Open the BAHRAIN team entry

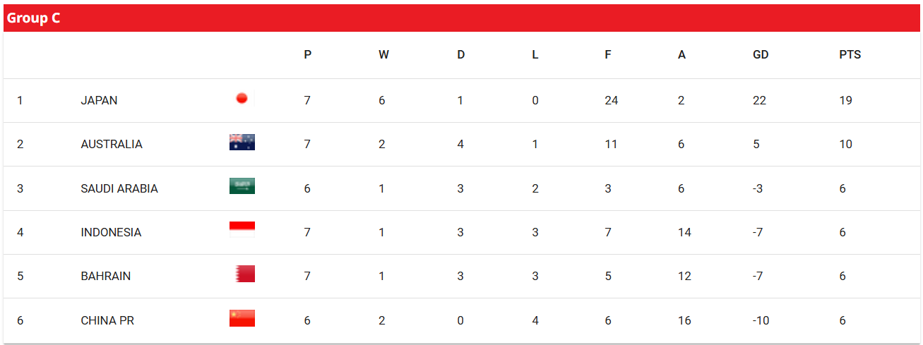[106, 276]
